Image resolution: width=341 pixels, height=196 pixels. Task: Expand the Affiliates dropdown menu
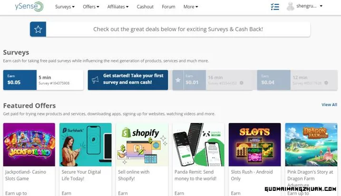(118, 7)
